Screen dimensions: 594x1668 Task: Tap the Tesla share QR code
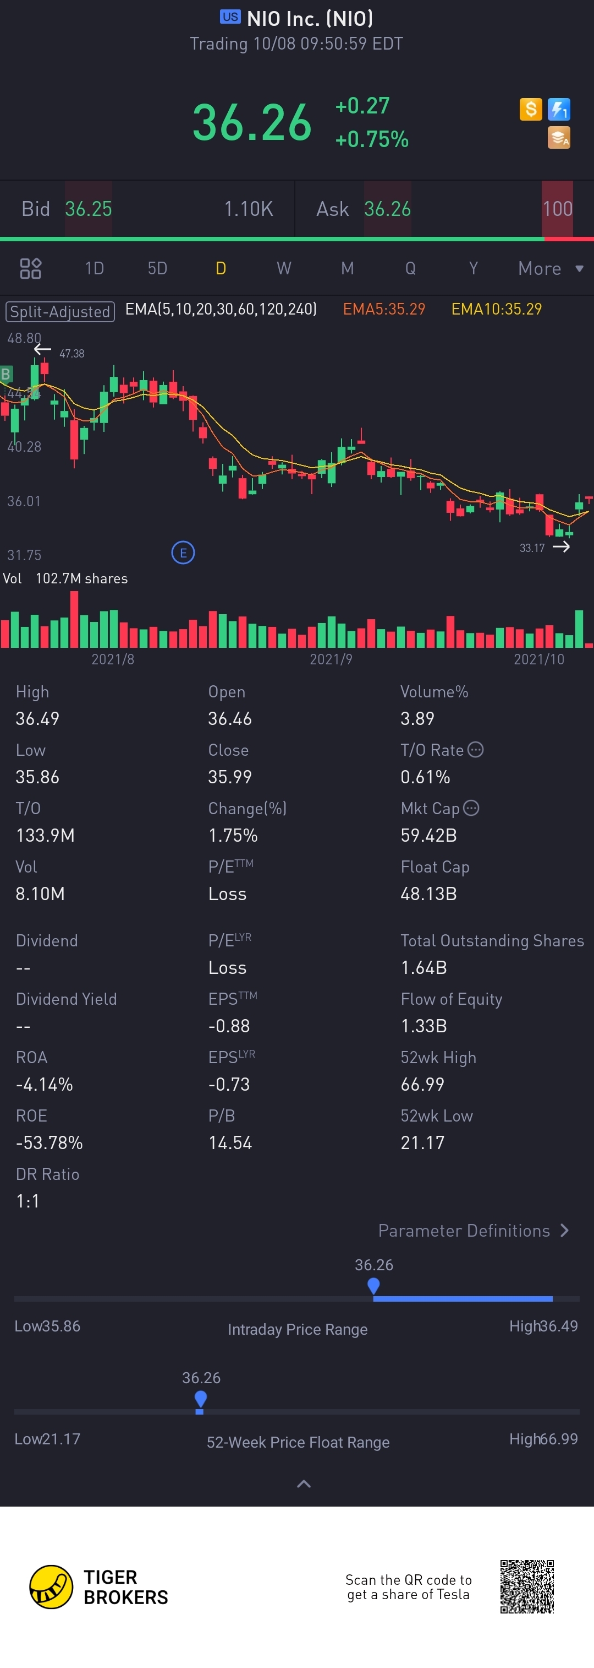click(x=527, y=1586)
